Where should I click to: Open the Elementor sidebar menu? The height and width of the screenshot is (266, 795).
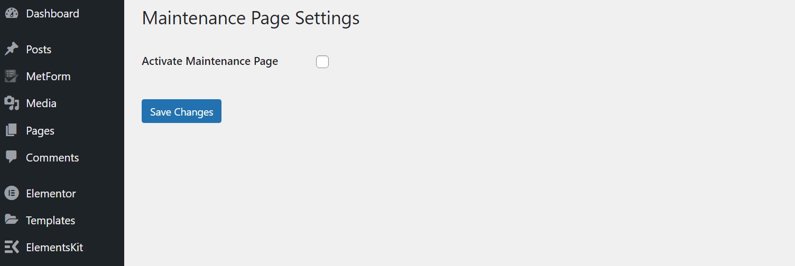[x=51, y=193]
